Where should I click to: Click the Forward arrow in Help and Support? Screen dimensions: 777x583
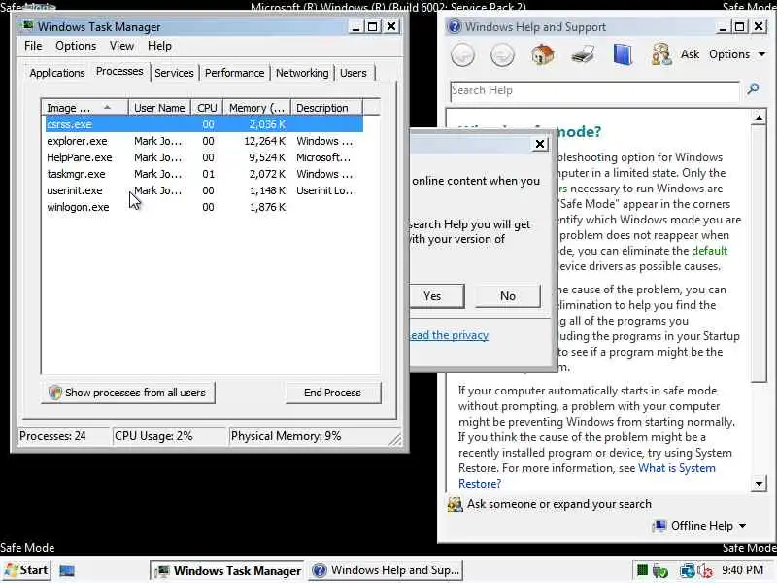[x=502, y=54]
